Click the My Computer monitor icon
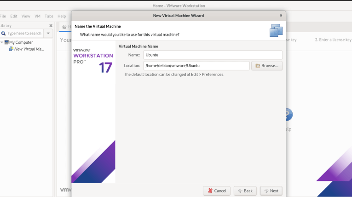This screenshot has width=352, height=197. click(x=6, y=42)
